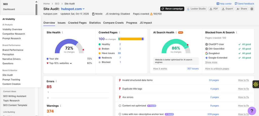This screenshot has height=116, width=259.
Task: Click the Warnings info icon
Action: click(x=61, y=106)
